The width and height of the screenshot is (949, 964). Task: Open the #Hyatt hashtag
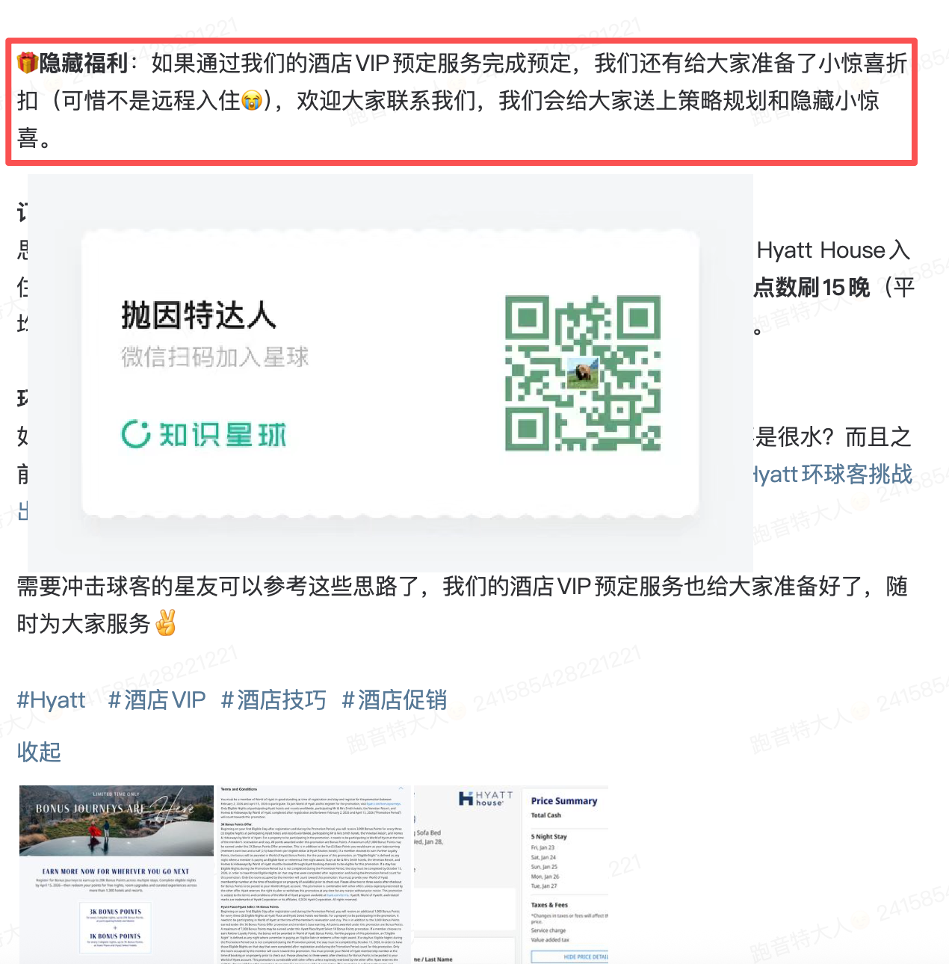(x=49, y=700)
